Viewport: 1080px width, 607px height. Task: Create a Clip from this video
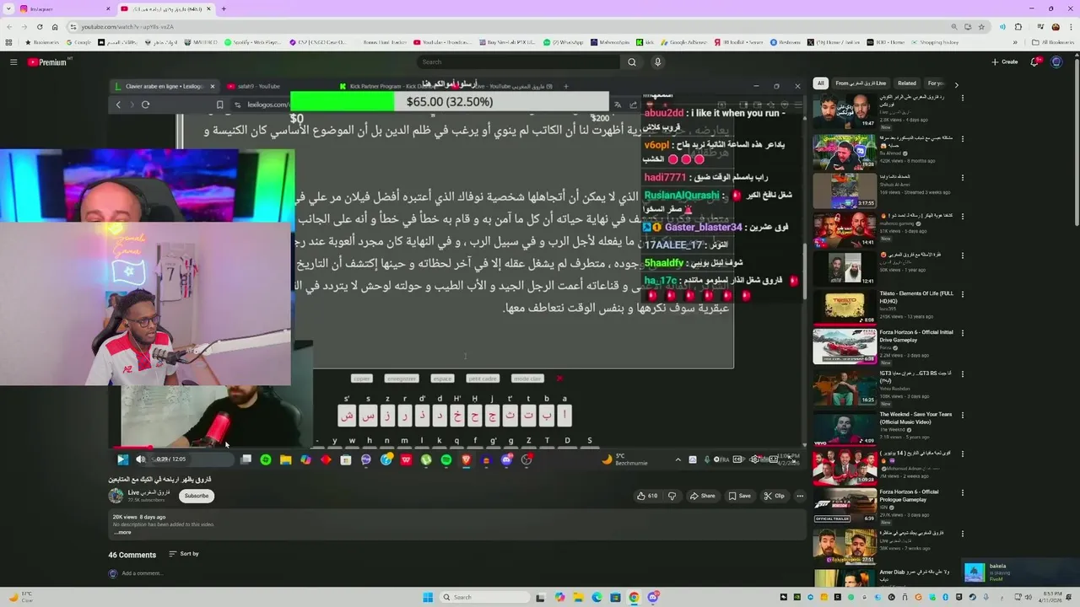pyautogui.click(x=775, y=496)
